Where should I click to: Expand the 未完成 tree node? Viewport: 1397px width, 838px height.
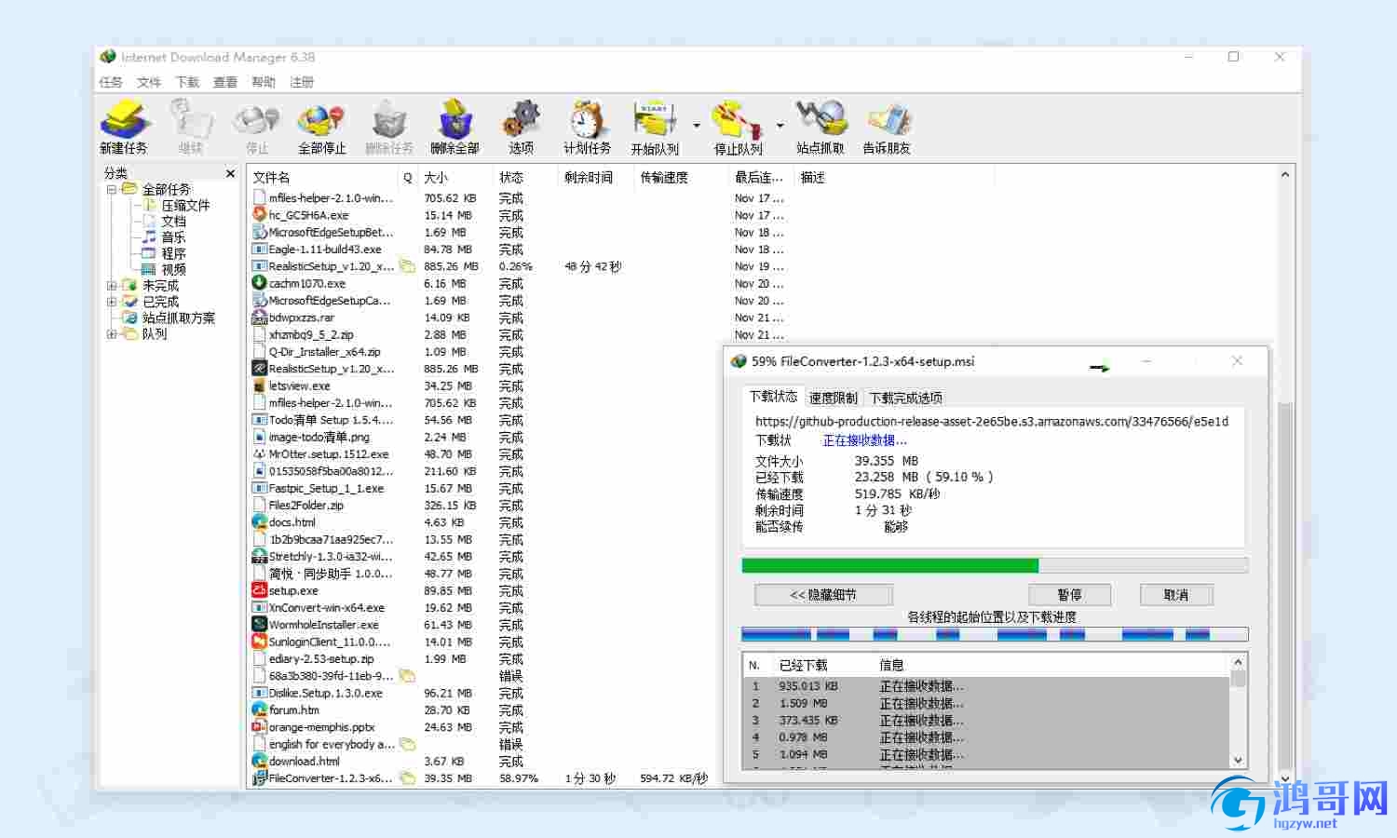(x=112, y=286)
